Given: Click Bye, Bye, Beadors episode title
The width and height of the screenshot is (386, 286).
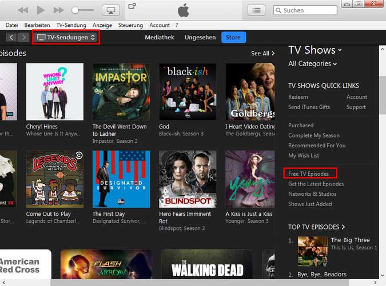Looking at the screenshot, I should tap(322, 275).
